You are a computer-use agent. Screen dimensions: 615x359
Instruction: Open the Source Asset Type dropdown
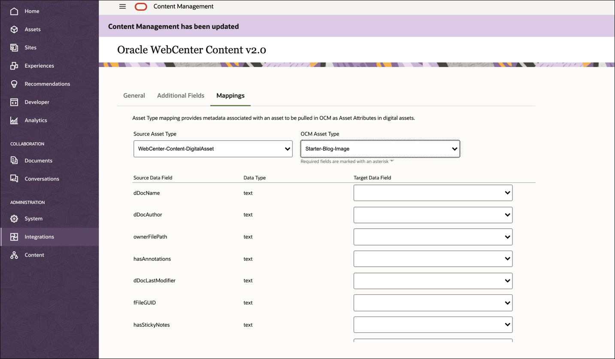[213, 149]
